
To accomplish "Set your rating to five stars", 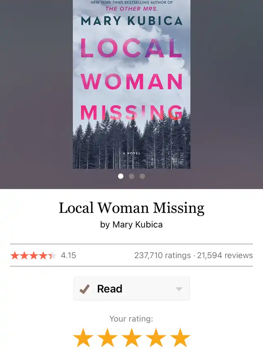I will tap(180, 338).
